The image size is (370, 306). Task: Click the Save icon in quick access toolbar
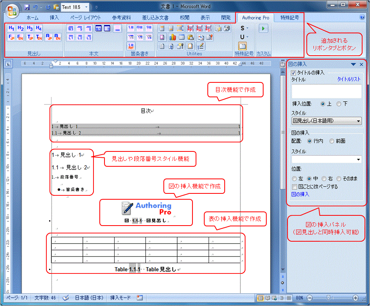click(x=27, y=7)
